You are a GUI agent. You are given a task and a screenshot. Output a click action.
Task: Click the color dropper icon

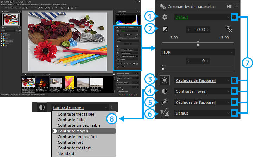[x=164, y=102]
